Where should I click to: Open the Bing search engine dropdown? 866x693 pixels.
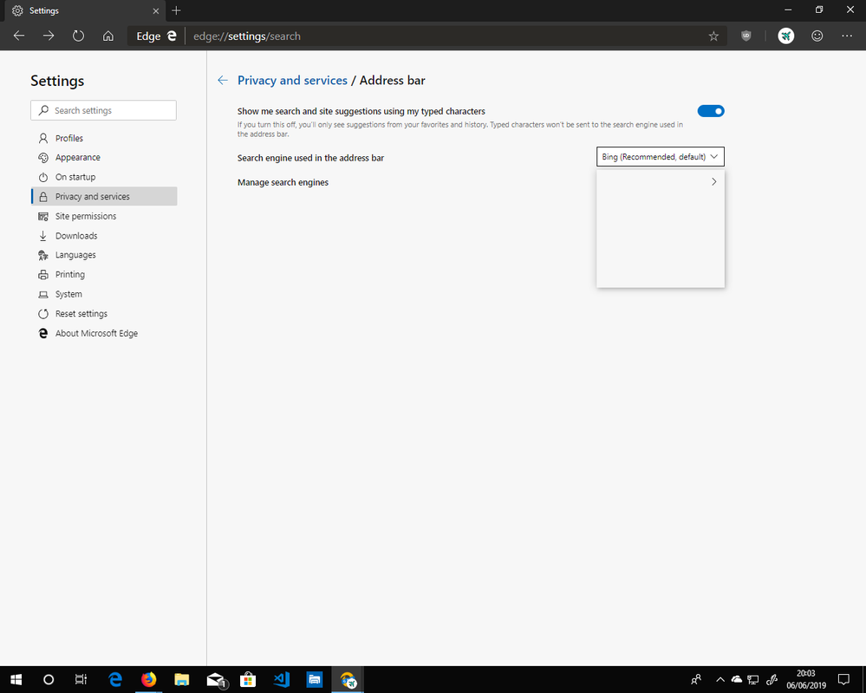[660, 156]
